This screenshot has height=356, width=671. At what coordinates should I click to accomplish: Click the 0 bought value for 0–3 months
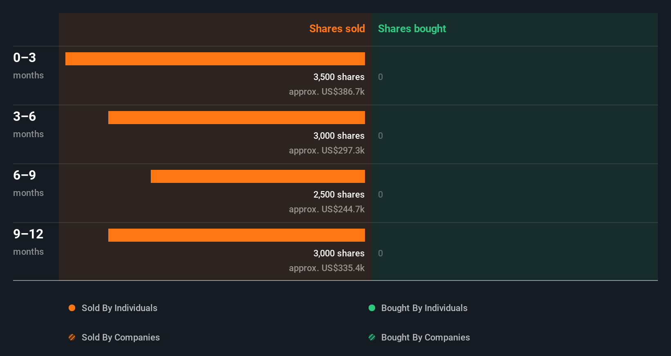point(380,77)
